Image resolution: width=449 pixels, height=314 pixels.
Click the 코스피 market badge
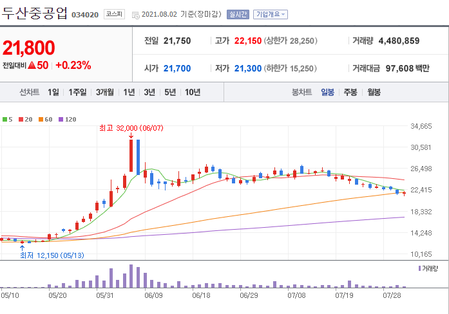[114, 14]
